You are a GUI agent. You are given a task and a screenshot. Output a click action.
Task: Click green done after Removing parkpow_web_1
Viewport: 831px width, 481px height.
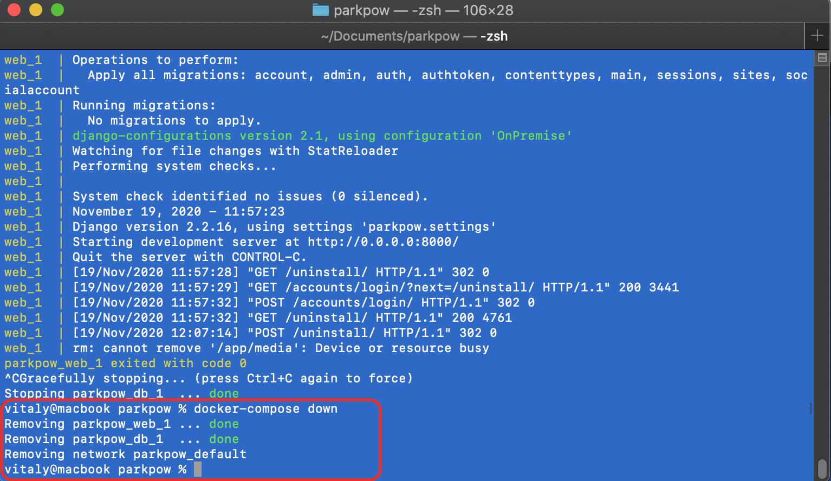click(224, 424)
